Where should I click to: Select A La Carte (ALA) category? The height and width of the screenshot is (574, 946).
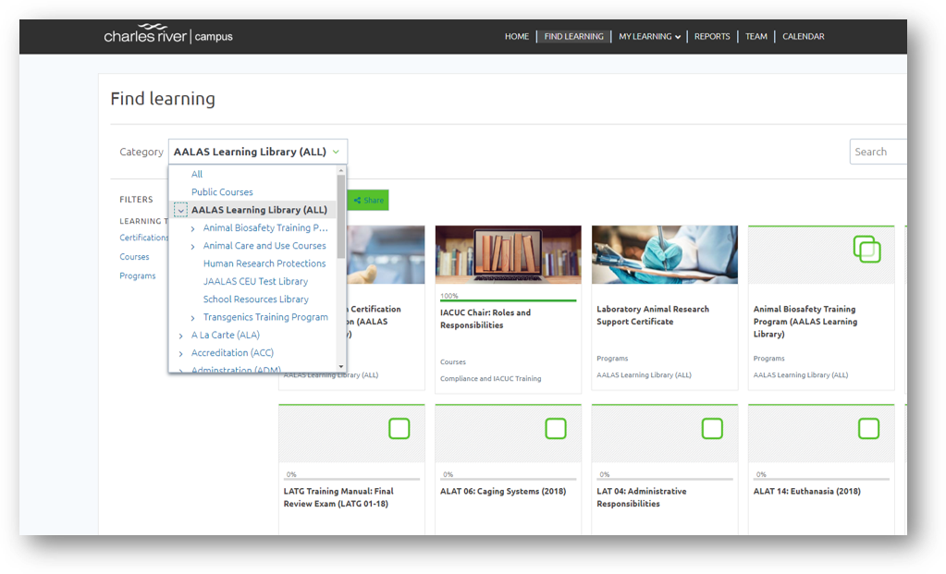(x=225, y=336)
